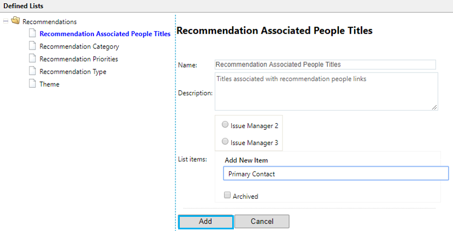The height and width of the screenshot is (231, 453).
Task: Open the Recommendation Priorities list
Action: [79, 59]
